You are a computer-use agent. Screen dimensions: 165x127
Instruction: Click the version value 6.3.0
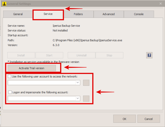pos(56,45)
